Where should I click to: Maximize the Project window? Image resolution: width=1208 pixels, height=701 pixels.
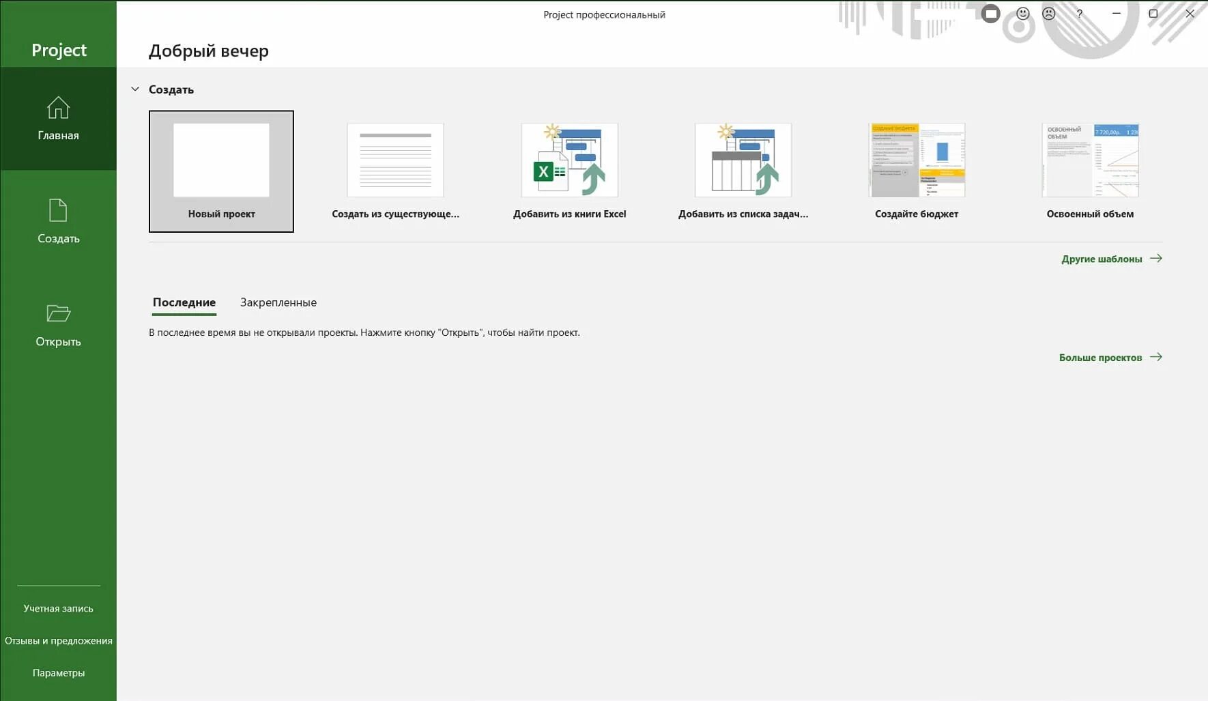point(1153,14)
